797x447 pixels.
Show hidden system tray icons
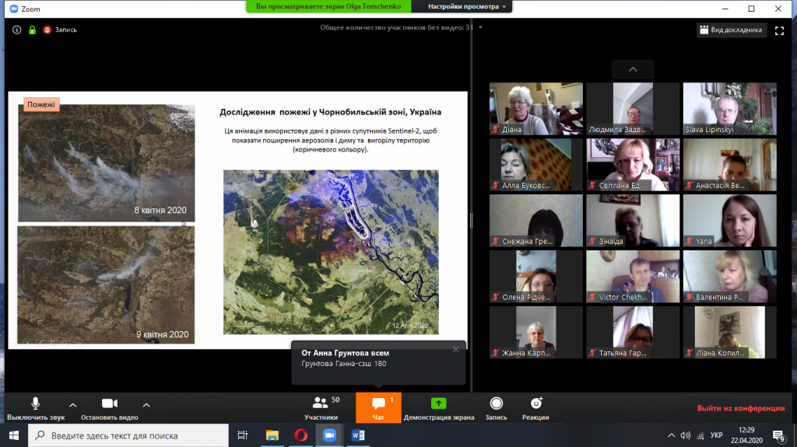click(x=672, y=435)
